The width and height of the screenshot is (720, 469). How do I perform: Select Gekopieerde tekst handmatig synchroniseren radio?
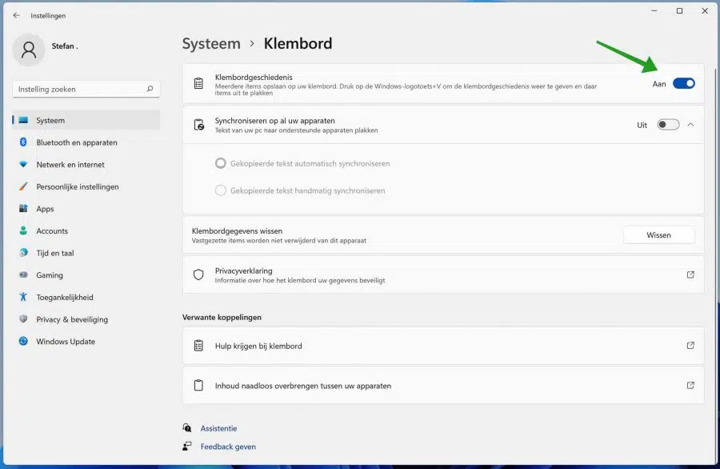pos(221,190)
